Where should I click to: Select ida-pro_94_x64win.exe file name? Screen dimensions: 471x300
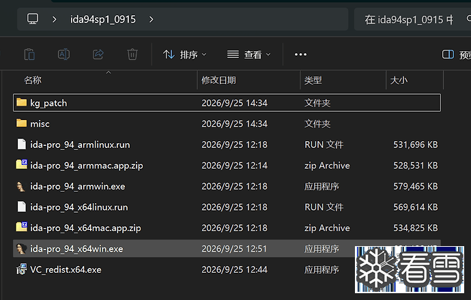[x=76, y=249]
